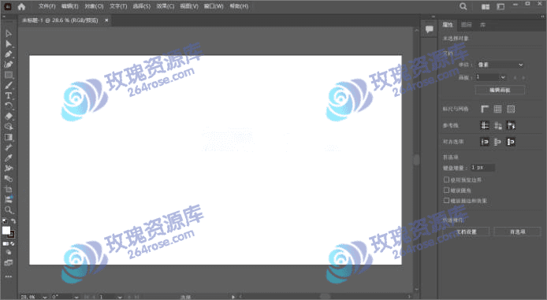The width and height of the screenshot is (547, 300).
Task: Enable 缩放圆角 checkbox
Action: [x=446, y=191]
